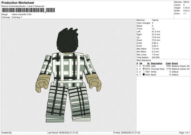Click the Machine value Tajima
The height and width of the screenshot is (135, 191).
[155, 20]
